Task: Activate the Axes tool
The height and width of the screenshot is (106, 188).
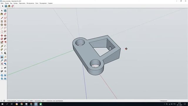Action: point(2,53)
